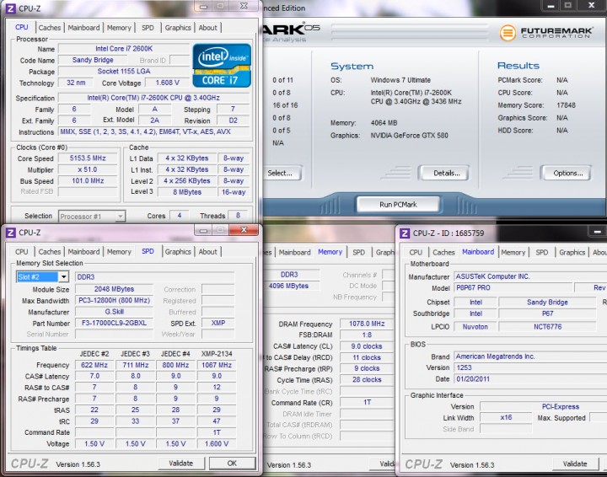Click the XMP-2134 frequency 1067 MHz cell

[217, 365]
